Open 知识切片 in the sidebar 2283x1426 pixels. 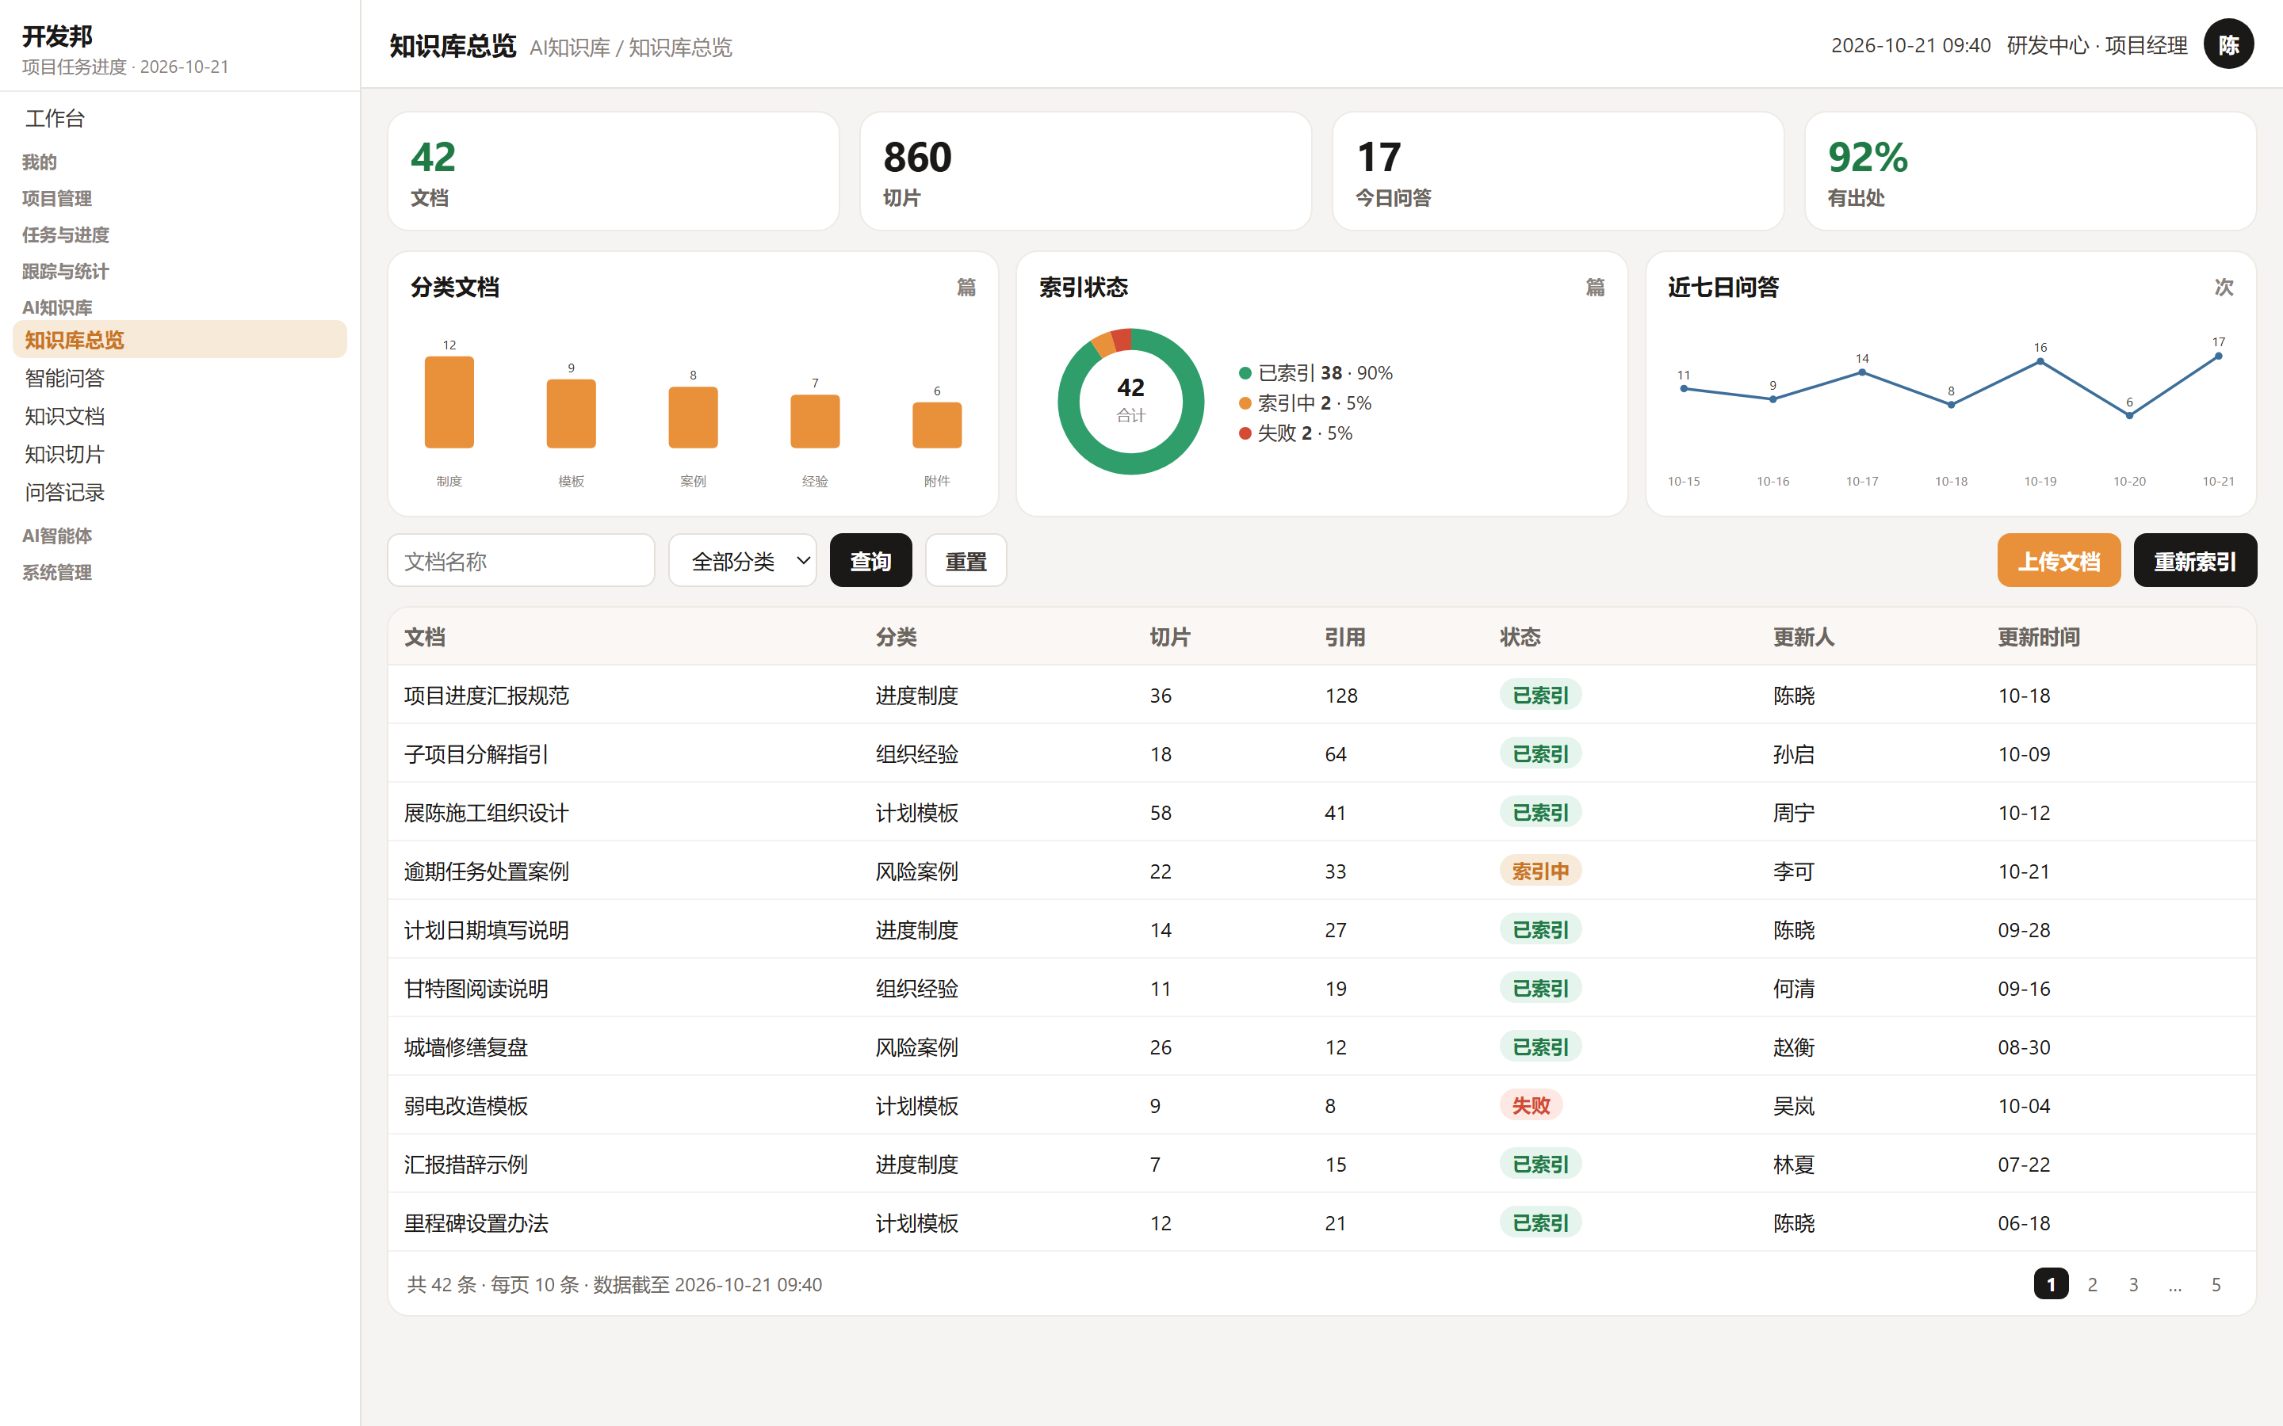[179, 454]
